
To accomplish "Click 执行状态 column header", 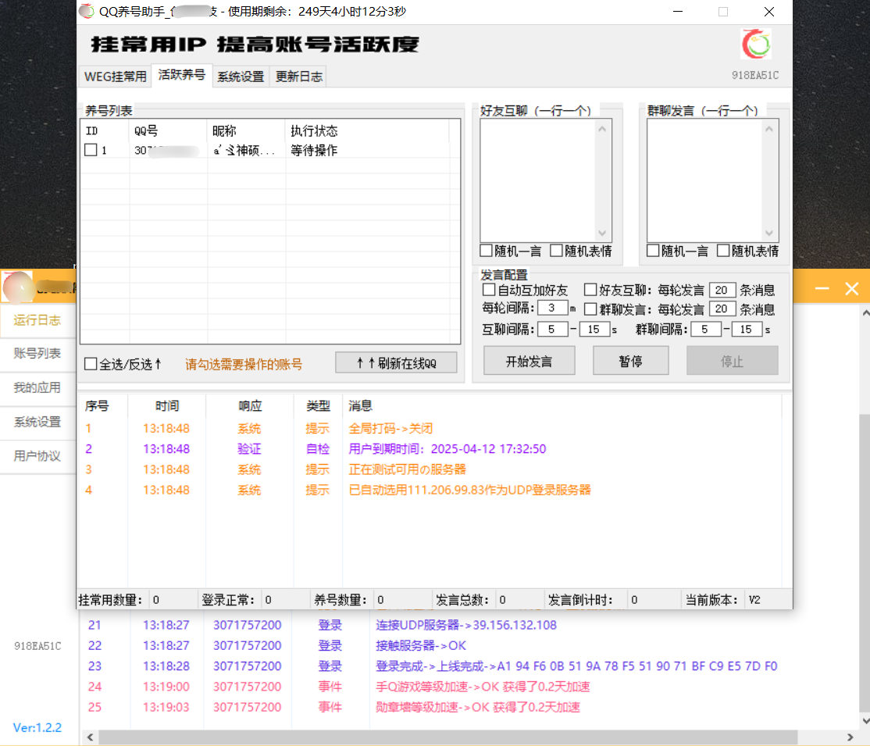I will [x=367, y=131].
